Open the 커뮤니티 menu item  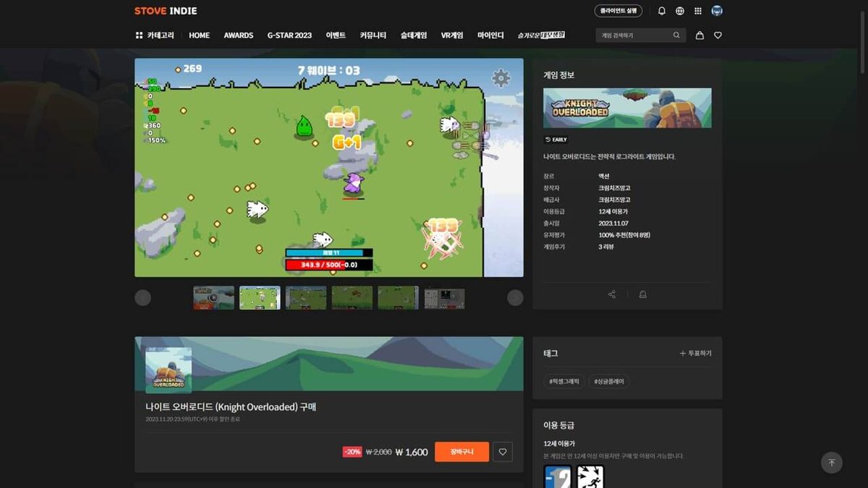pyautogui.click(x=373, y=35)
